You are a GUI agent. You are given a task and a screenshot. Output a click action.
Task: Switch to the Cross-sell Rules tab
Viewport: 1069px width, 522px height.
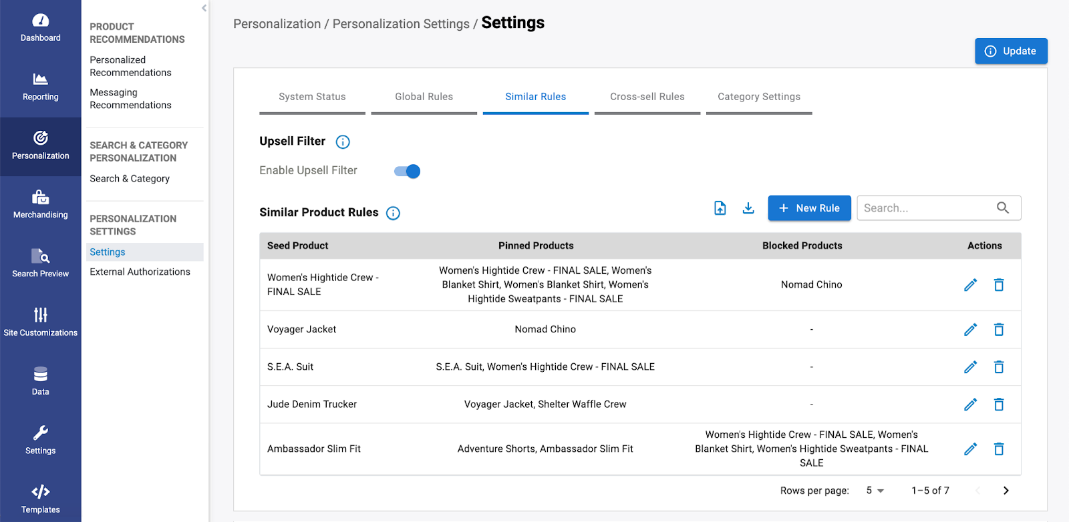[x=647, y=97]
